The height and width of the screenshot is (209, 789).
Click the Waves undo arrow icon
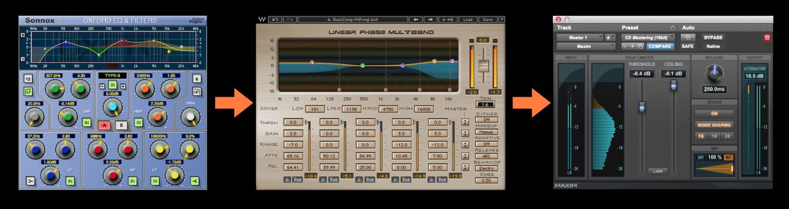274,19
